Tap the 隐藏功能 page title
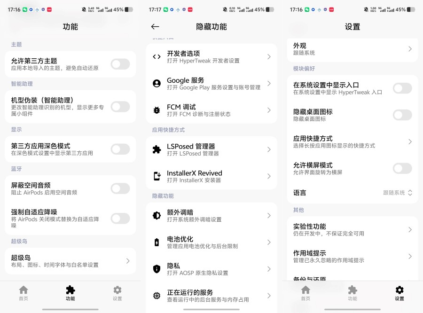The width and height of the screenshot is (423, 313). coord(211,26)
